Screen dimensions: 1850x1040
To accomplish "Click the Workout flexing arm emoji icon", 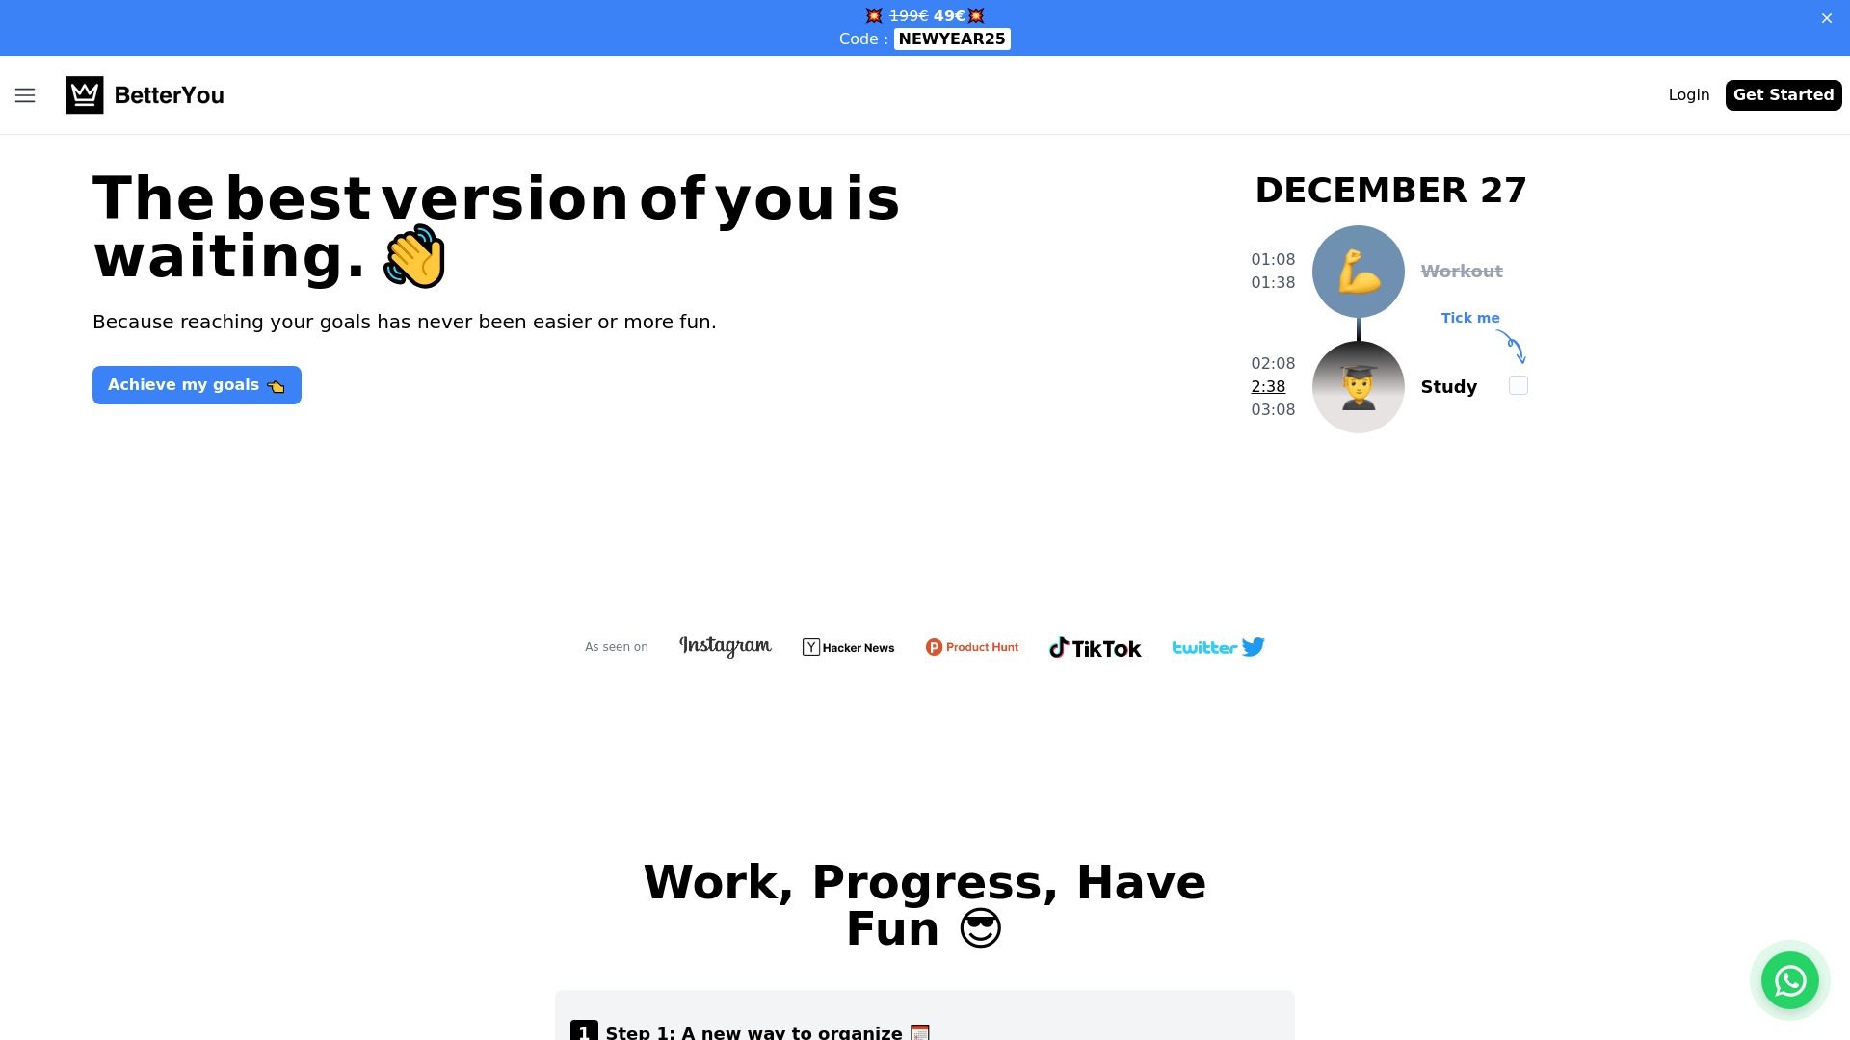I will tap(1357, 271).
